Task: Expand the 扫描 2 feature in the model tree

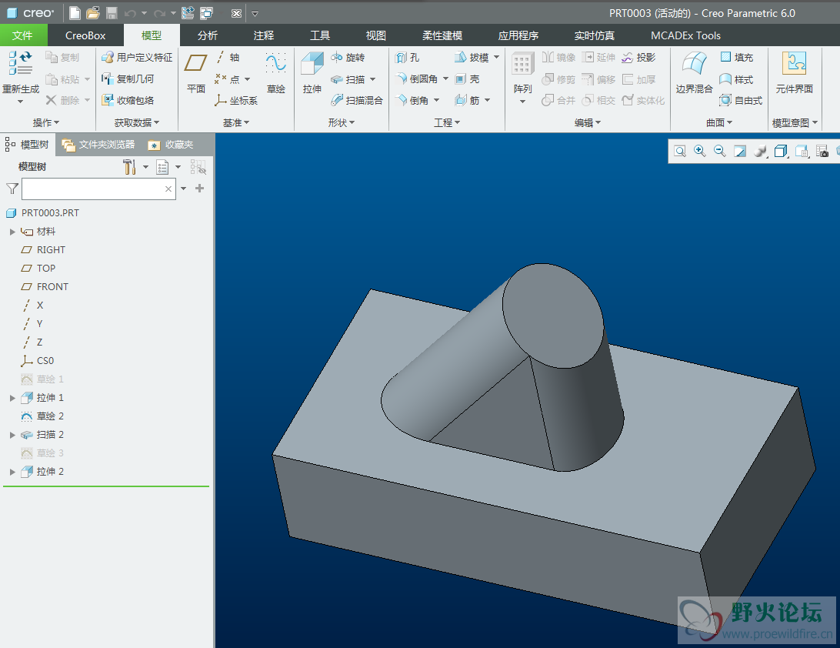Action: [12, 435]
